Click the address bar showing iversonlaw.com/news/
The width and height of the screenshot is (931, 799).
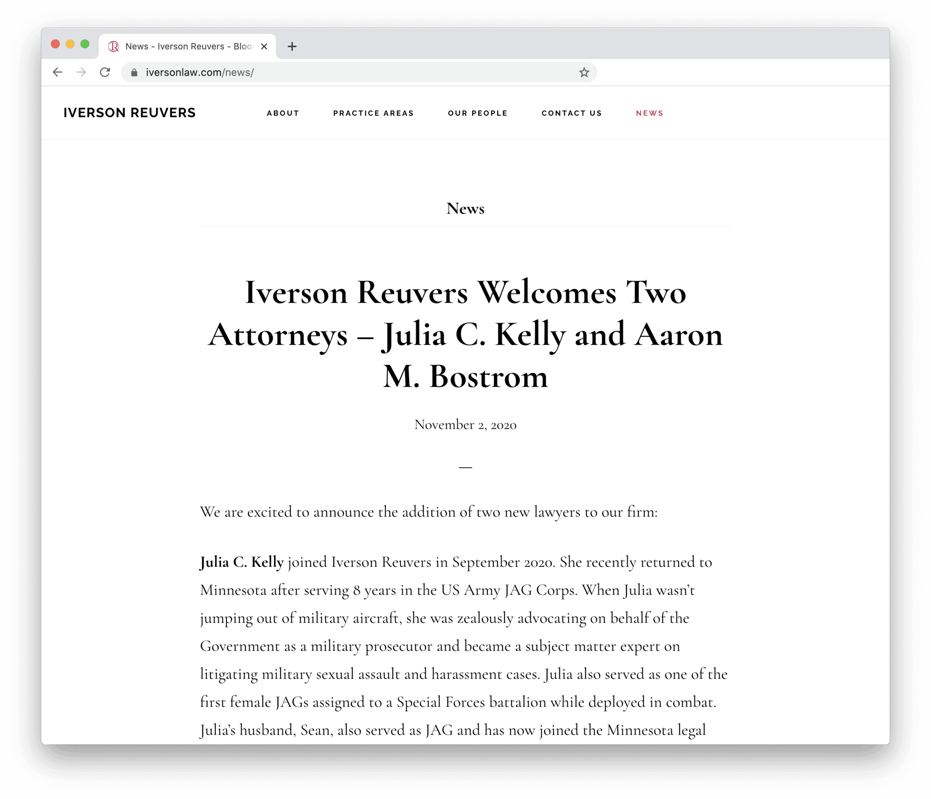tap(359, 72)
